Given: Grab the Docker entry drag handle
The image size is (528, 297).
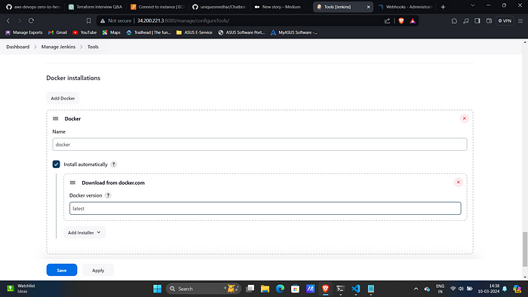Looking at the screenshot, I should (x=56, y=119).
